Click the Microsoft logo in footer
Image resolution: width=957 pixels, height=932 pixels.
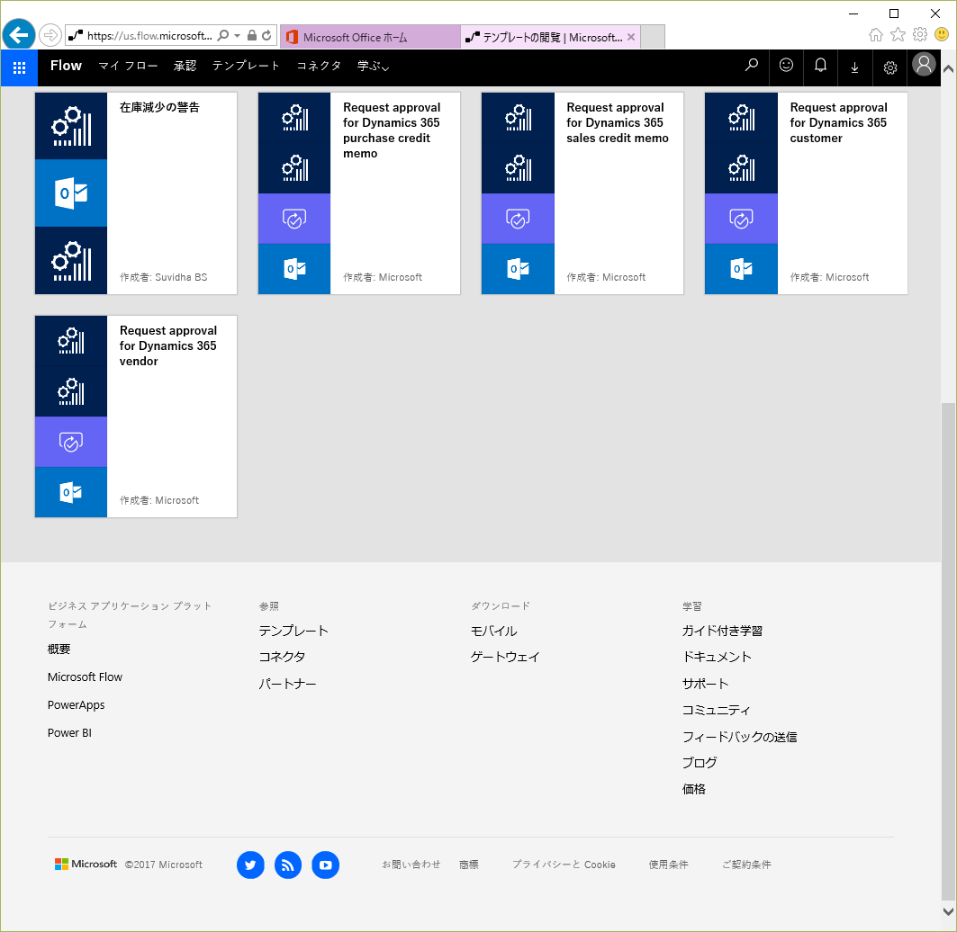(86, 865)
